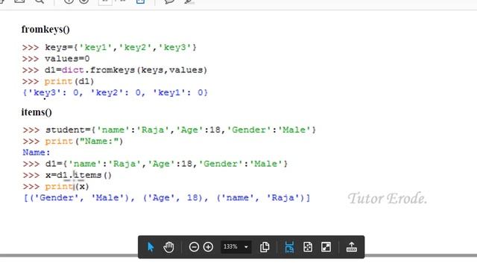Screen dimensions: 477x268
Task: Open the search magnifier tool
Action: pos(40,1)
